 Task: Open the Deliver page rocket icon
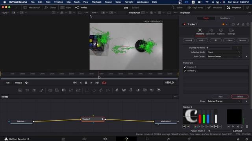coord(189,139)
